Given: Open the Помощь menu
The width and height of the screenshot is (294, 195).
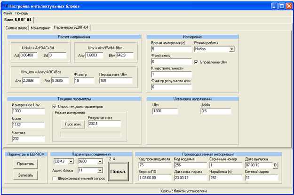Looking at the screenshot, I should 22,13.
